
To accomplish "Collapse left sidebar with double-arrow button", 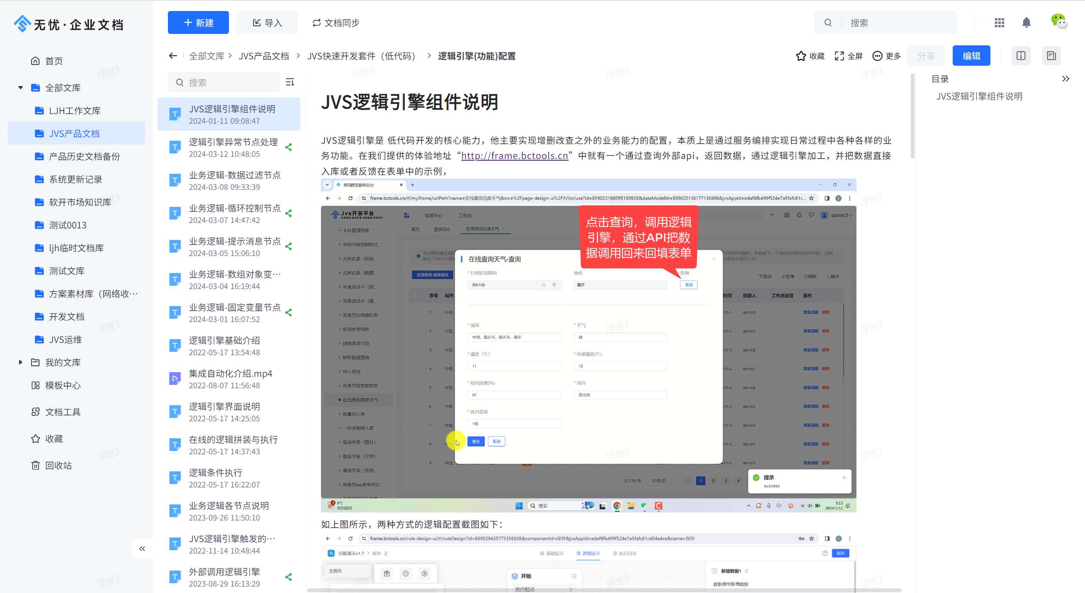I will (142, 548).
